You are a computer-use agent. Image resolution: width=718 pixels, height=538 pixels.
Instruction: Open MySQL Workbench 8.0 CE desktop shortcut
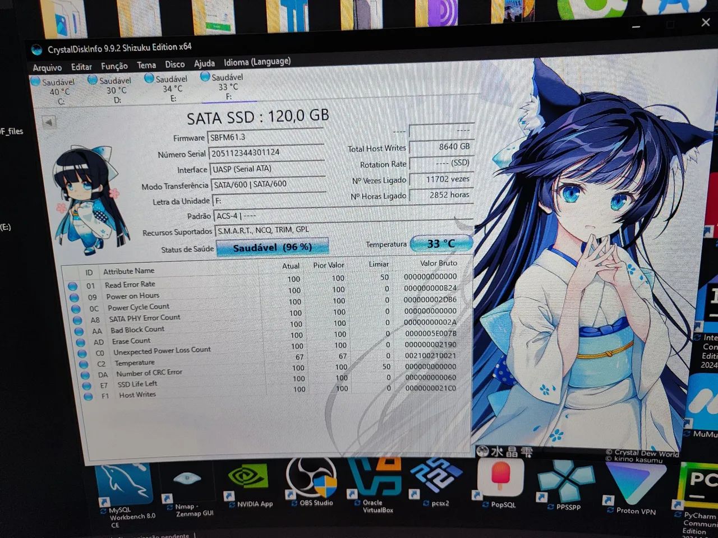(x=127, y=496)
